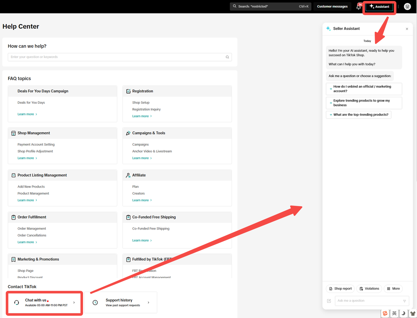Click the Order Cancellations link
Viewport: 417px width, 318px height.
(x=32, y=235)
